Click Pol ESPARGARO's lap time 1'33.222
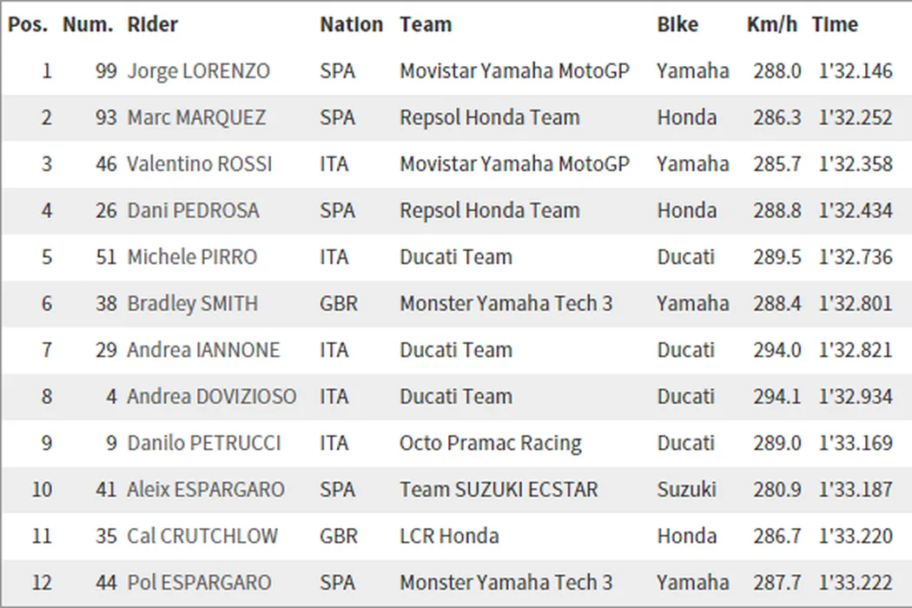The width and height of the screenshot is (912, 608). pyautogui.click(x=855, y=583)
